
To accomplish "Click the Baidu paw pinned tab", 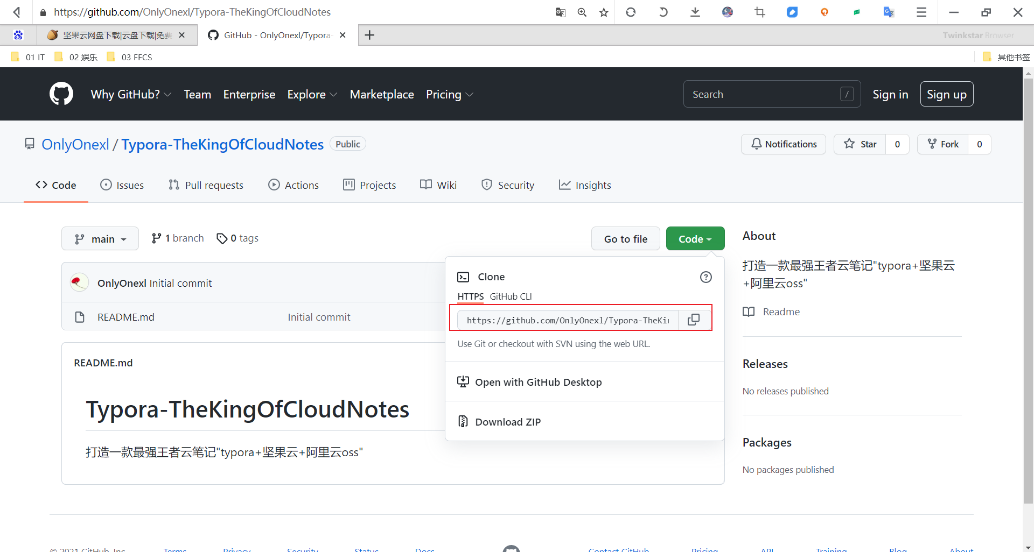I will (18, 35).
